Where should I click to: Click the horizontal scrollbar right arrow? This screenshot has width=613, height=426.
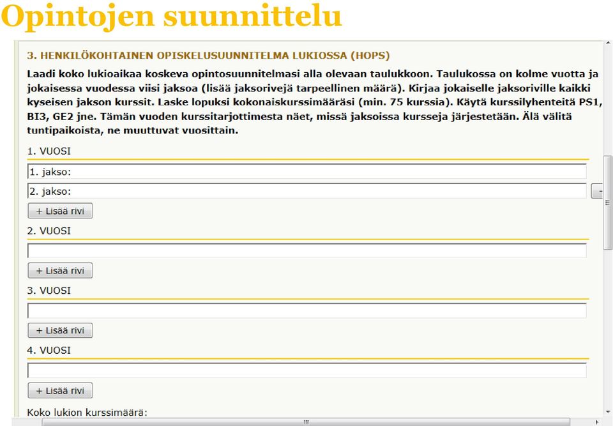(597, 422)
